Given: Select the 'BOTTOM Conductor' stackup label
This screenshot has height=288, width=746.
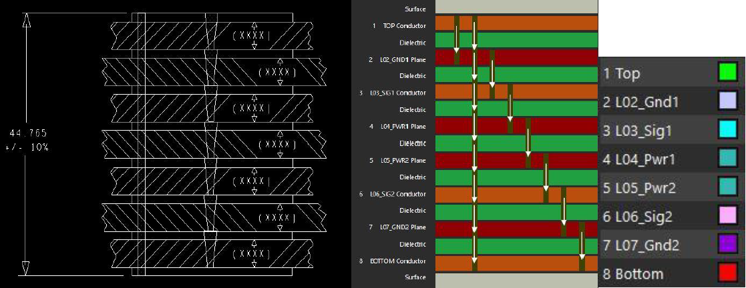Looking at the screenshot, I should (397, 261).
